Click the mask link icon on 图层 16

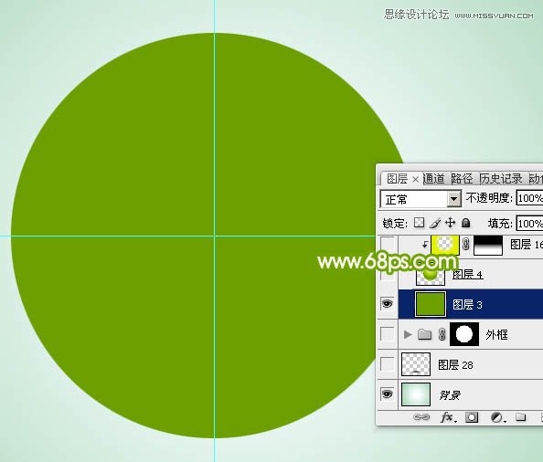466,245
